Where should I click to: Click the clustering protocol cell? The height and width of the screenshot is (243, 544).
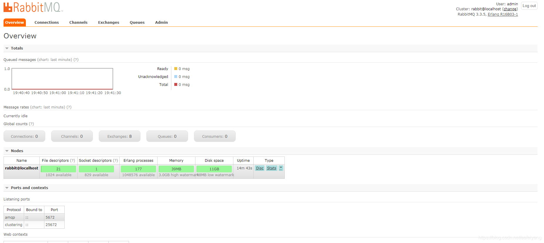(x=14, y=225)
